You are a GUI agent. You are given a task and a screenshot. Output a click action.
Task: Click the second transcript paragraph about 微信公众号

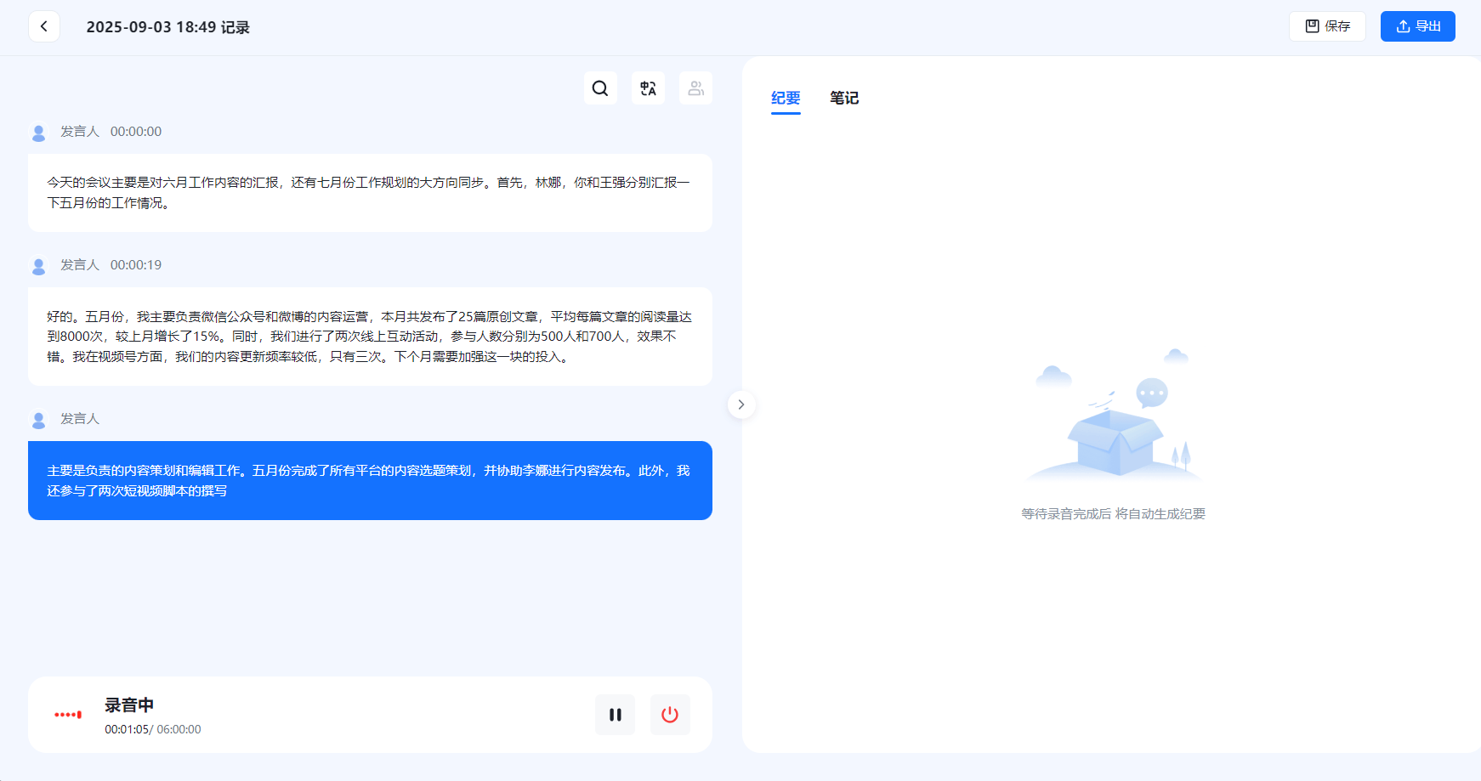[x=370, y=337]
